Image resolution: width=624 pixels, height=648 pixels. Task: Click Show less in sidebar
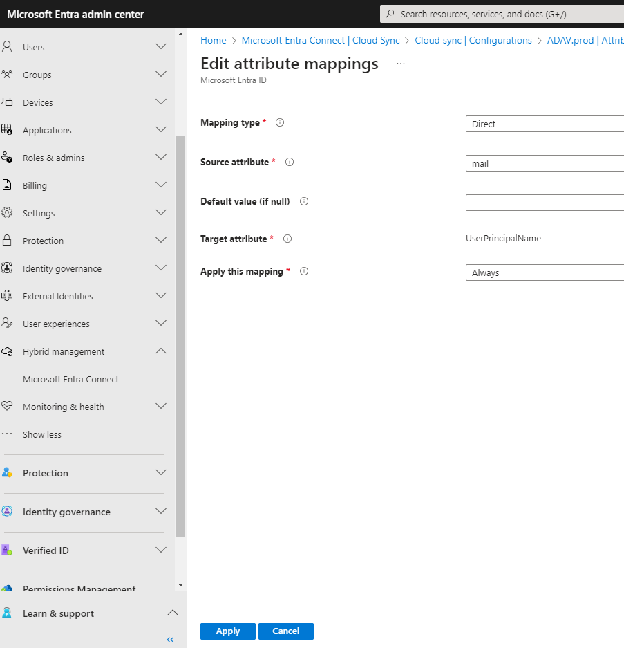41,434
